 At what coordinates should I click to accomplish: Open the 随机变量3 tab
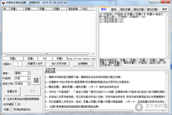153,9
